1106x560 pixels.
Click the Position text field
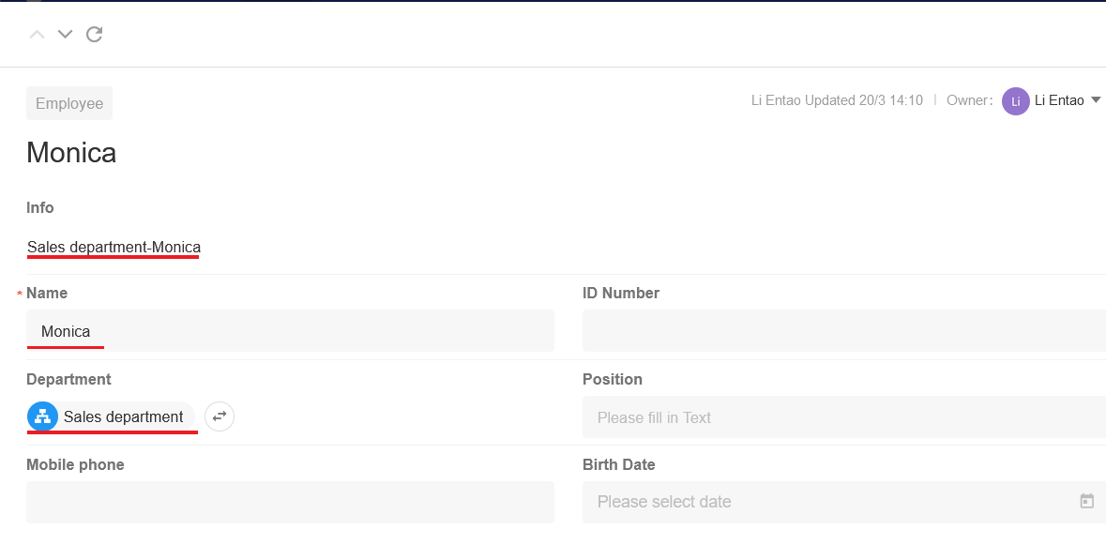pyautogui.click(x=843, y=416)
